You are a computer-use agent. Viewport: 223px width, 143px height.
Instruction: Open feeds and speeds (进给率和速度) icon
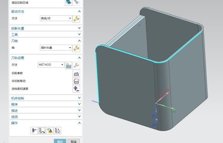point(76,89)
